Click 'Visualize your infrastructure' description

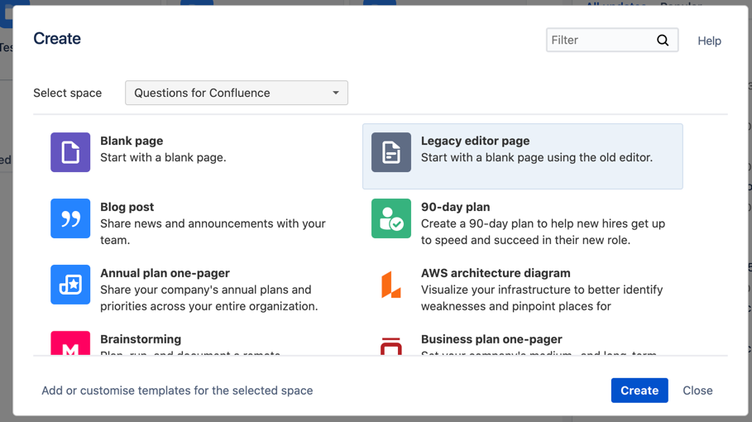pyautogui.click(x=542, y=298)
